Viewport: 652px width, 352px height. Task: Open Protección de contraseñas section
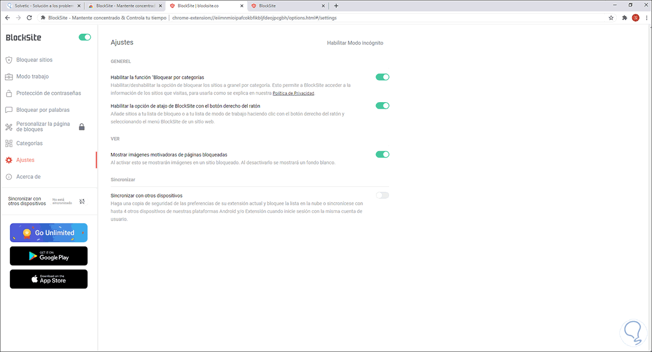[48, 93]
